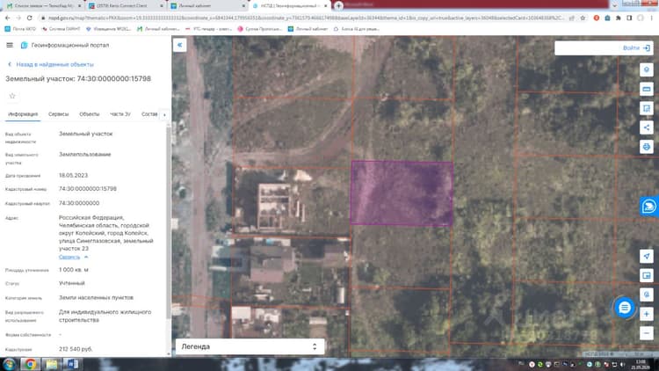Select cadastral number 74:30:0000000:15798 value
The height and width of the screenshot is (371, 659).
click(x=87, y=189)
